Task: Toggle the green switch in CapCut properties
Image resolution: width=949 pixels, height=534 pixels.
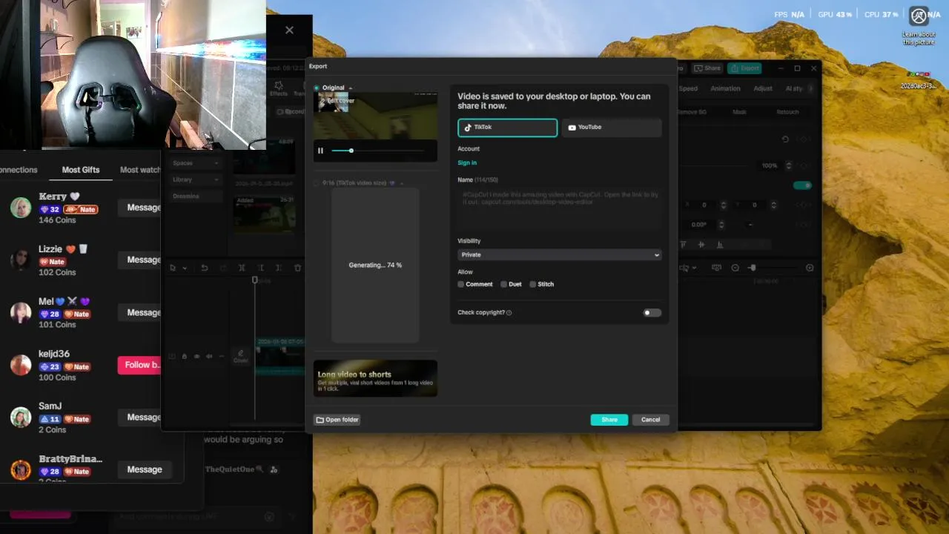Action: point(802,185)
